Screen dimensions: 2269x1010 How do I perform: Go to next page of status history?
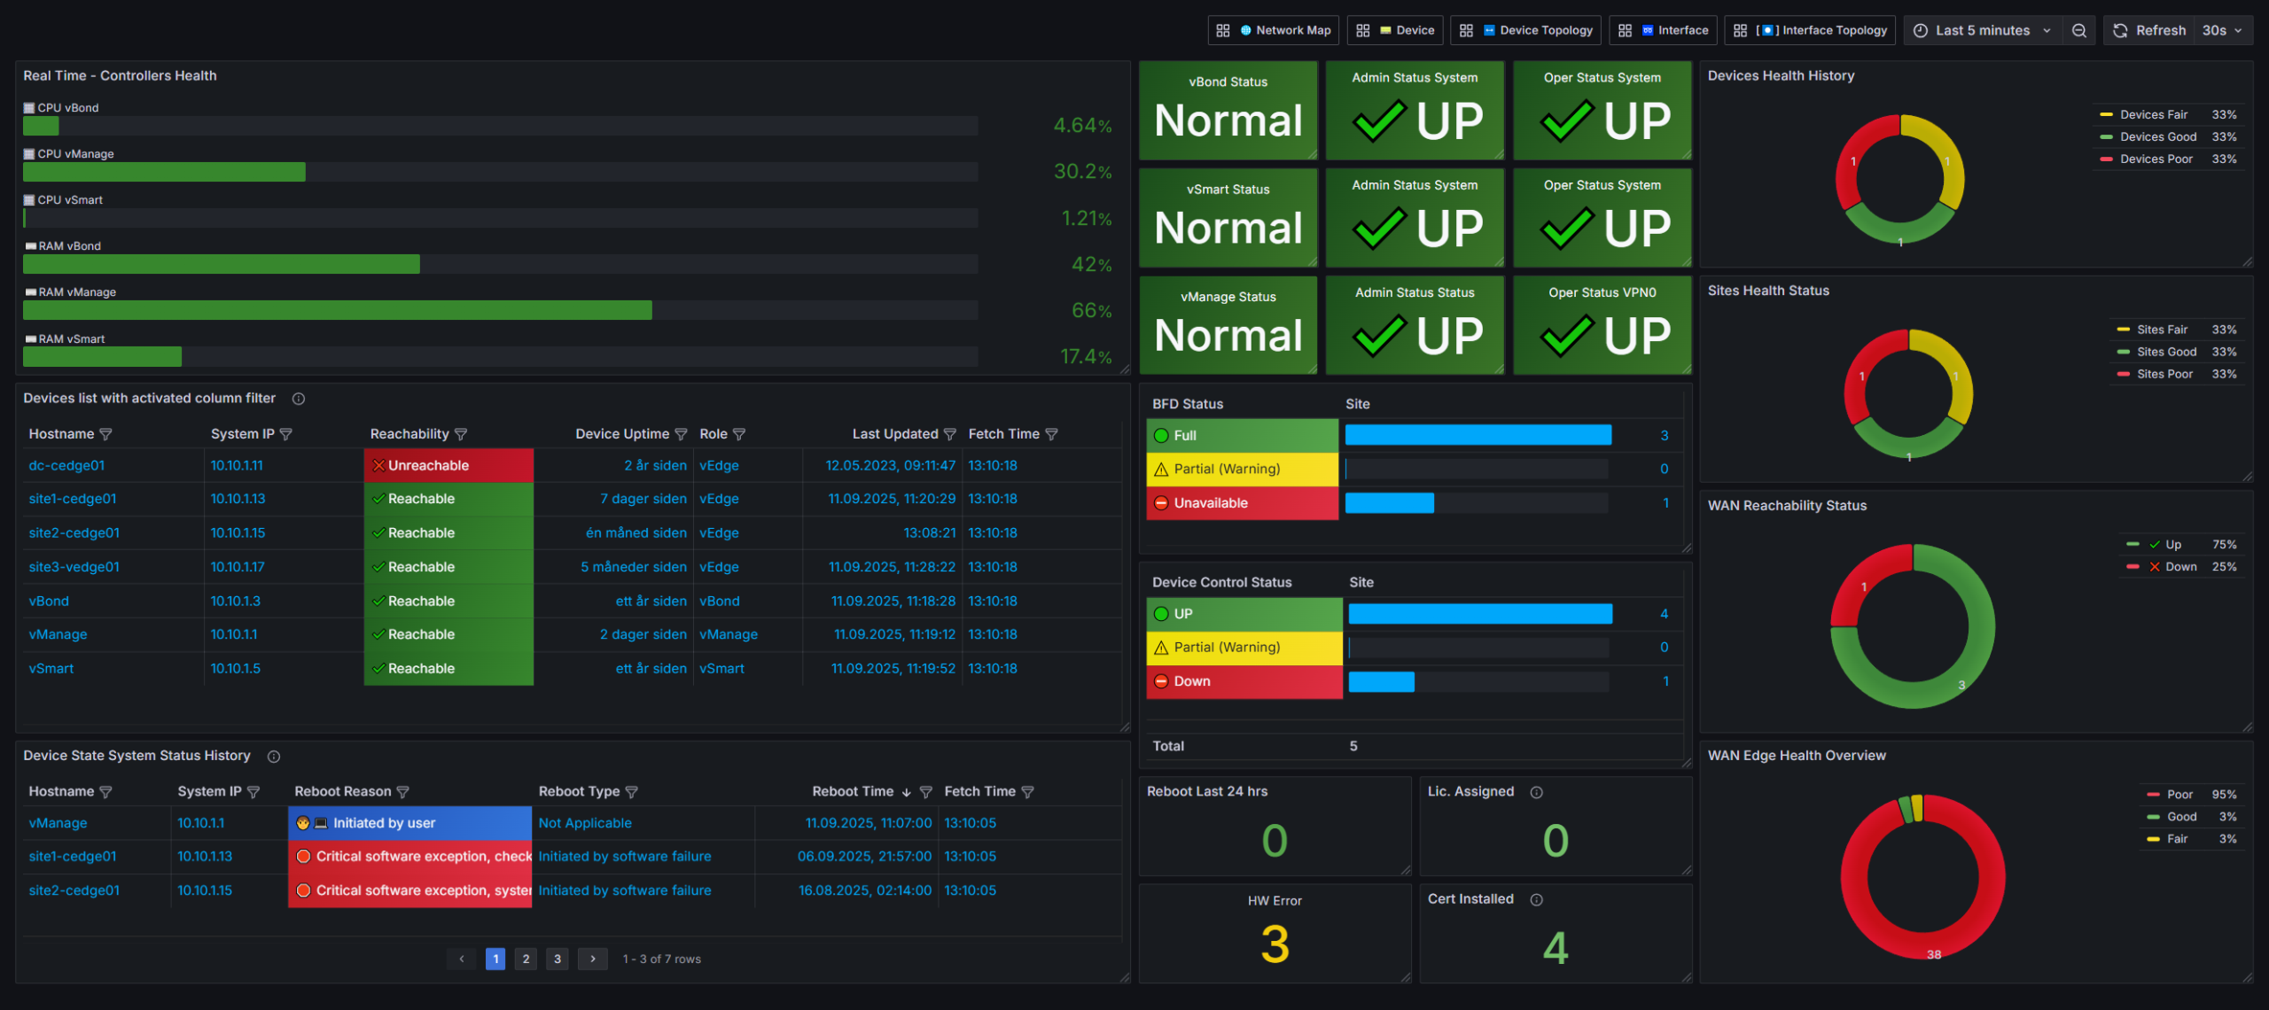coord(593,959)
